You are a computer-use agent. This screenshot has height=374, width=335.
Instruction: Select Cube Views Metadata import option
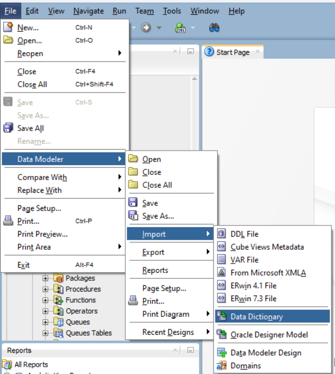(267, 247)
